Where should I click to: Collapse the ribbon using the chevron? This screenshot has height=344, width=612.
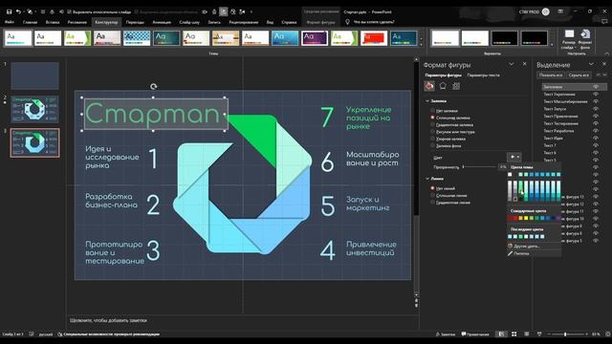(x=607, y=54)
